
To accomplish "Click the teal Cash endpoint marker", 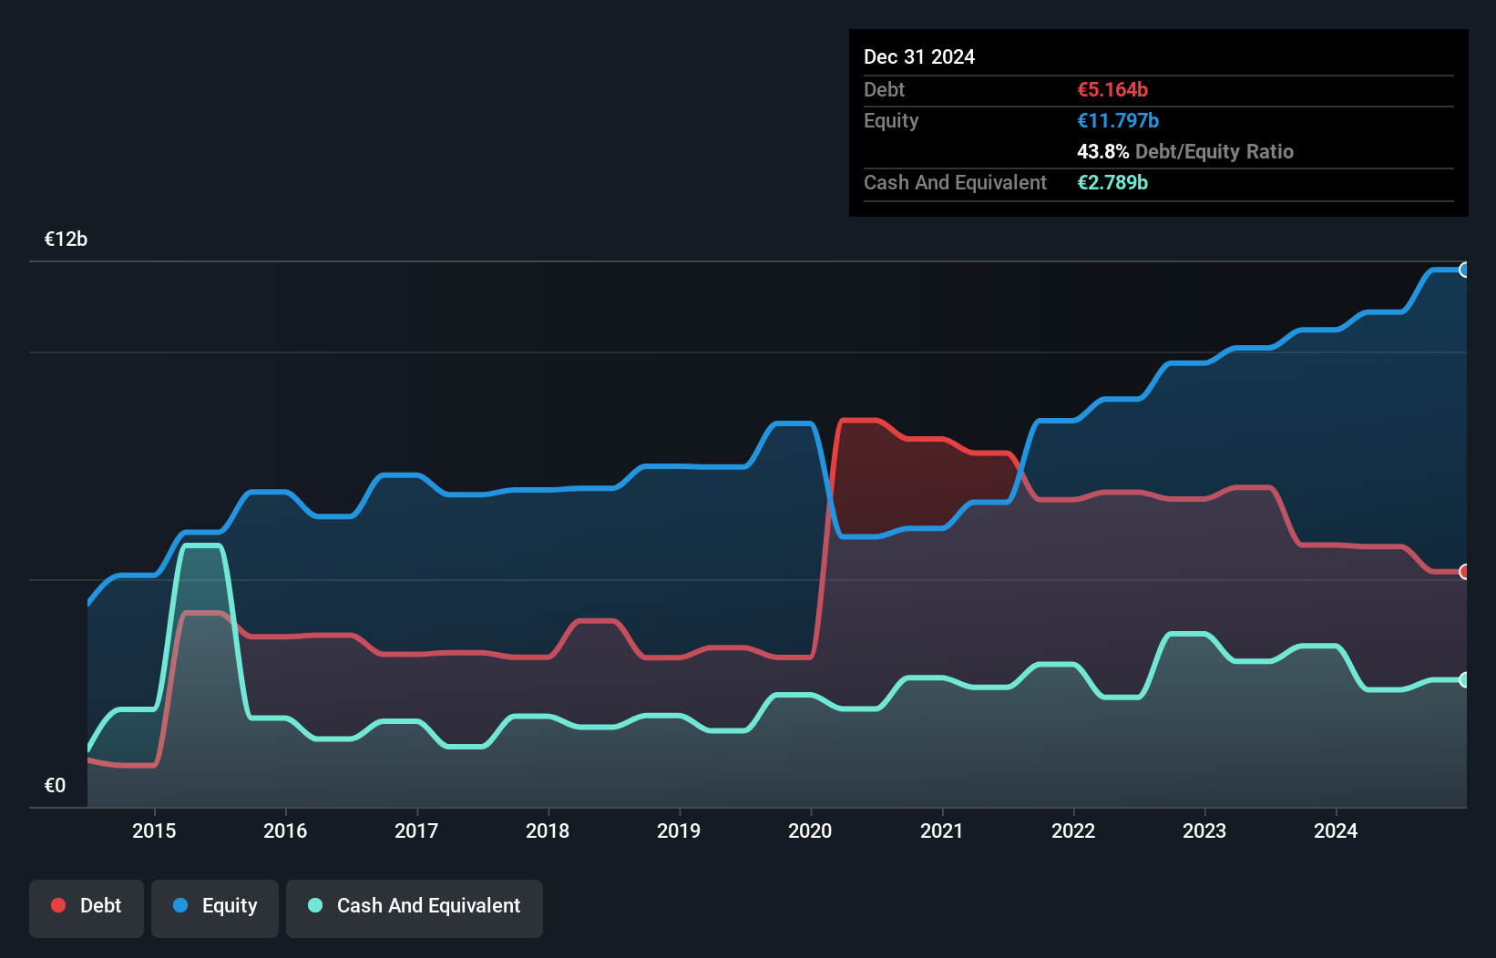I will coord(1464,679).
